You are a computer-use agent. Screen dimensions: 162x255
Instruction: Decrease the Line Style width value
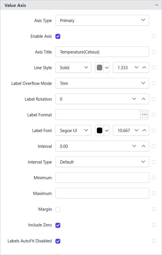tap(137, 67)
